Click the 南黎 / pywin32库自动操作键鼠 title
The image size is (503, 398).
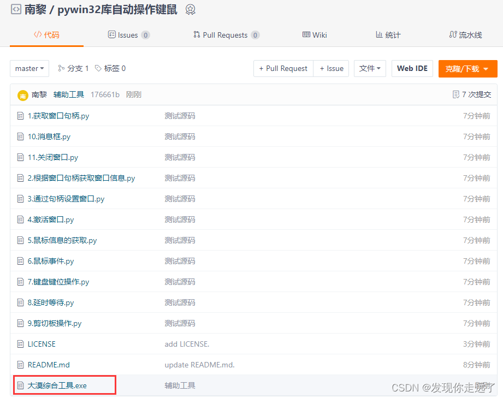pos(100,9)
